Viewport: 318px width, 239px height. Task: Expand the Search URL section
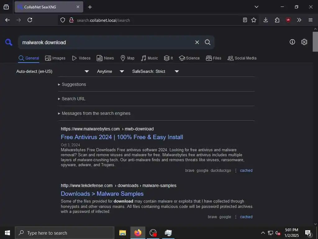click(72, 99)
